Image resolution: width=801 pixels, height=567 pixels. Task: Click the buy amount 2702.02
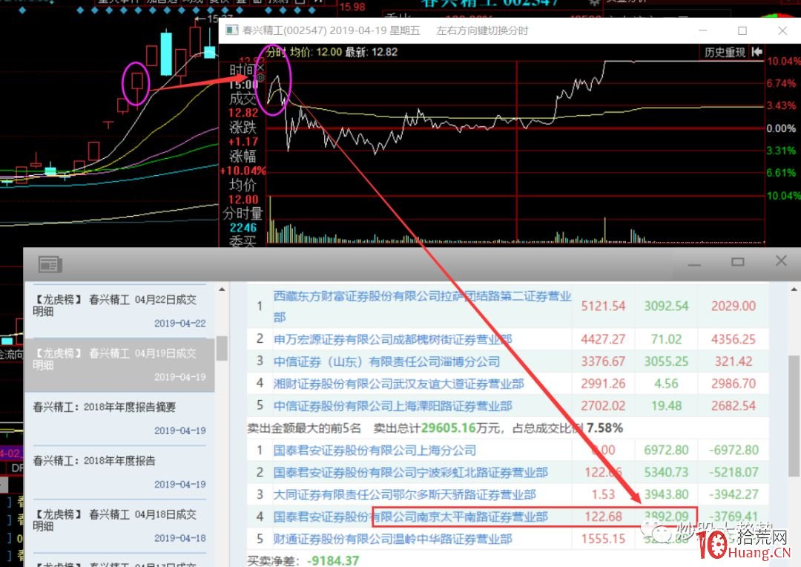(x=603, y=406)
